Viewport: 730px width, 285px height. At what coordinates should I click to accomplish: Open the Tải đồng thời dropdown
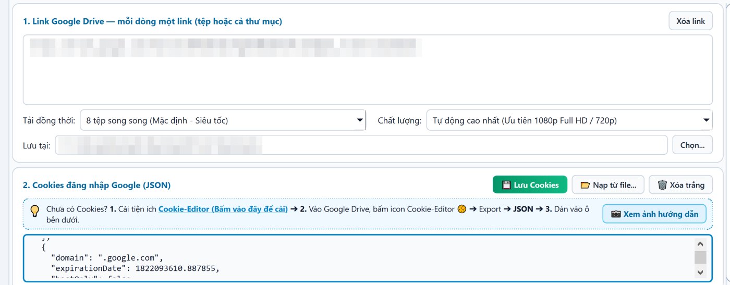pyautogui.click(x=223, y=120)
